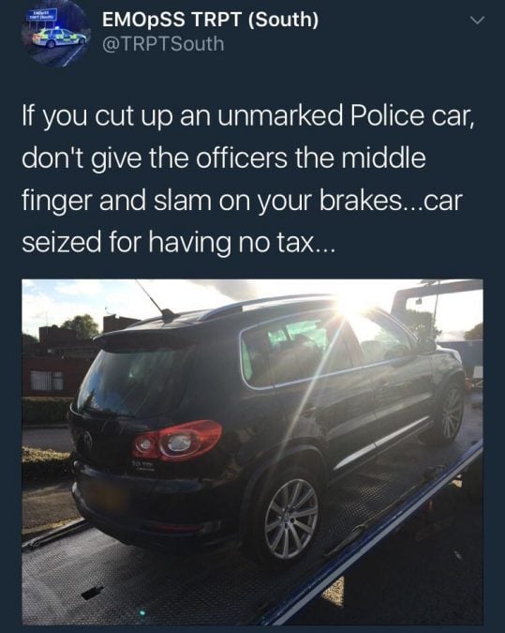The height and width of the screenshot is (633, 505).
Task: Click the police car in the avatar
Action: (59, 38)
